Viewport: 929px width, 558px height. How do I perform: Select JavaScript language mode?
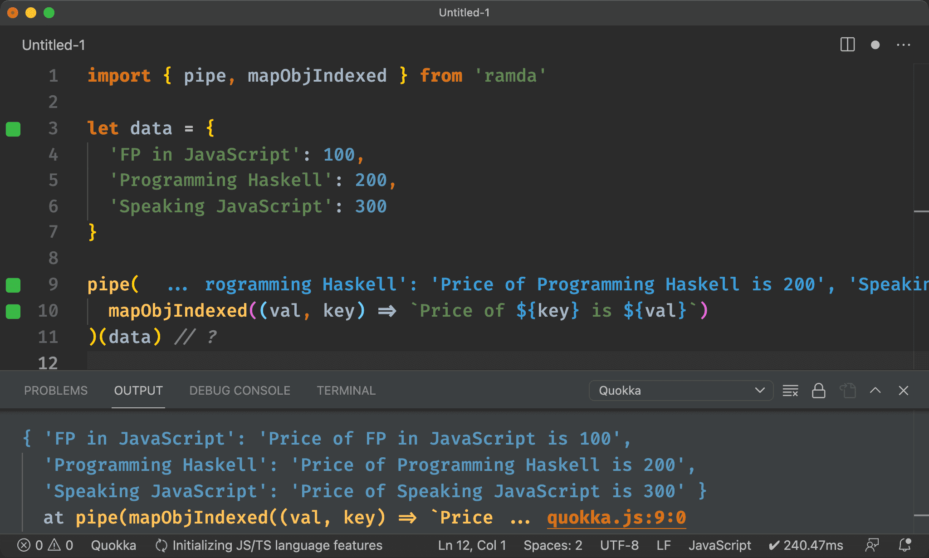pyautogui.click(x=719, y=545)
